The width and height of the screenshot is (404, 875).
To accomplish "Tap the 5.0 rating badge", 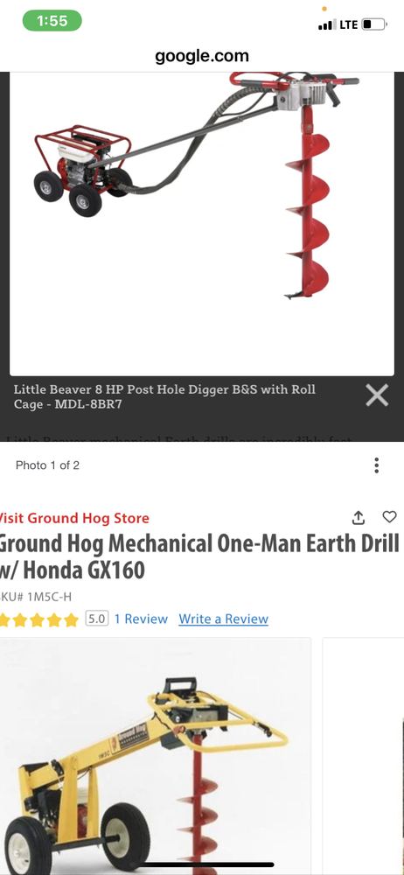I will [x=96, y=619].
